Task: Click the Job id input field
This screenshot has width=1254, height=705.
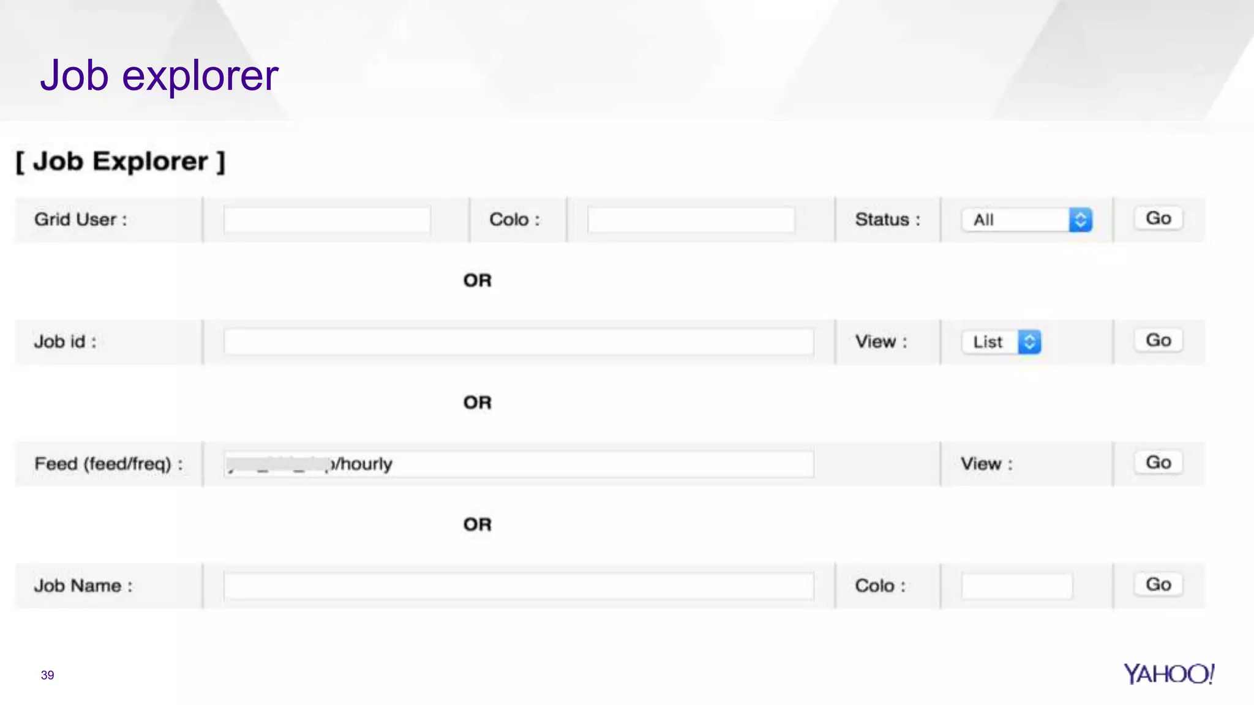Action: tap(519, 341)
